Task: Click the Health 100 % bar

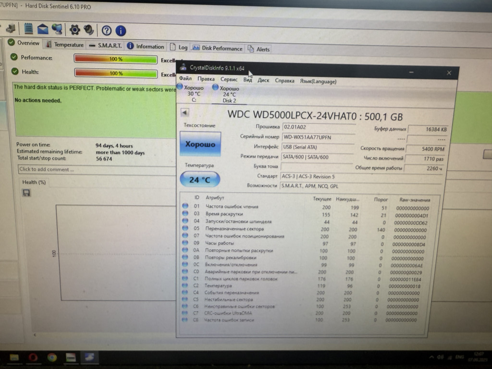Action: click(116, 73)
